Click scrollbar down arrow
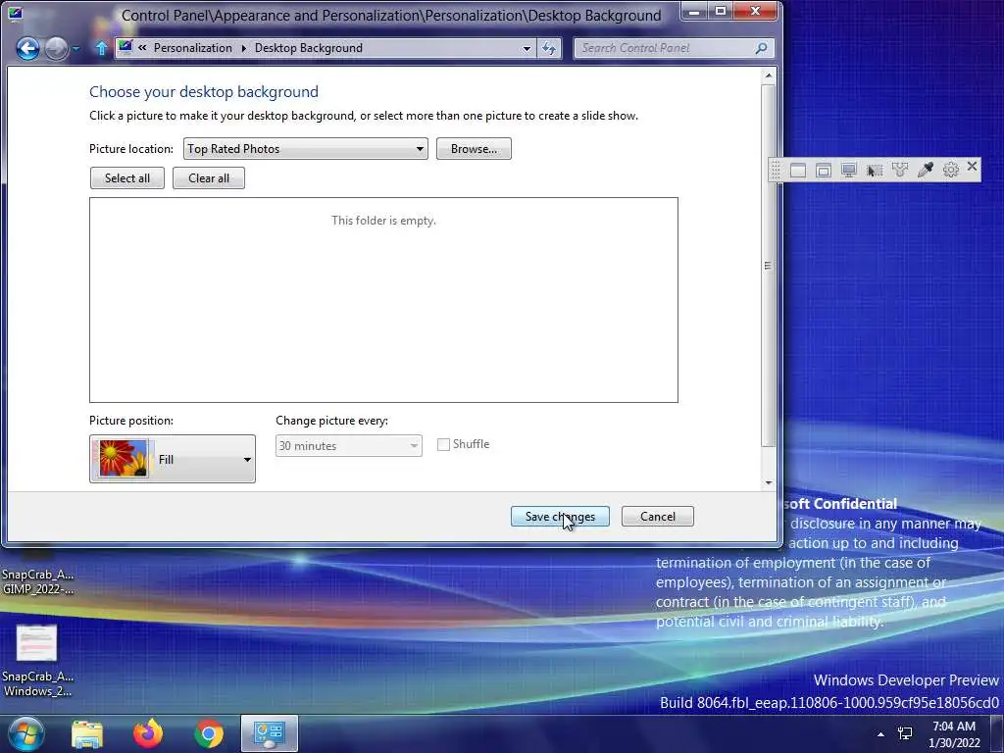This screenshot has height=753, width=1004. pyautogui.click(x=769, y=483)
